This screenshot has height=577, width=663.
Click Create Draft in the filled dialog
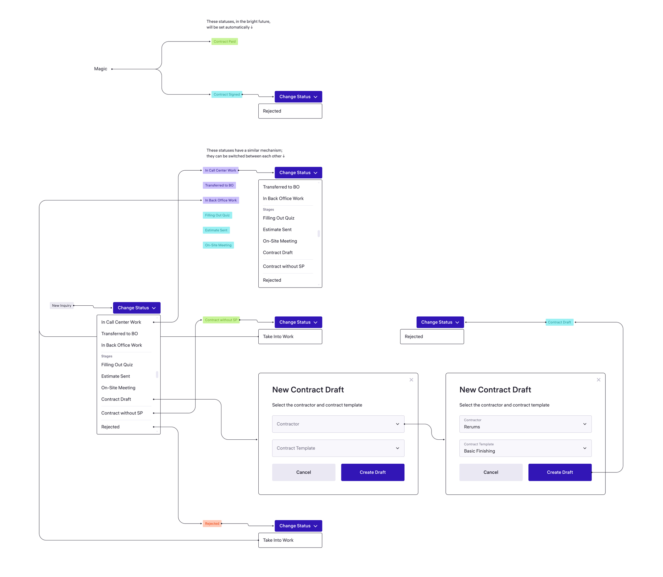pos(560,472)
